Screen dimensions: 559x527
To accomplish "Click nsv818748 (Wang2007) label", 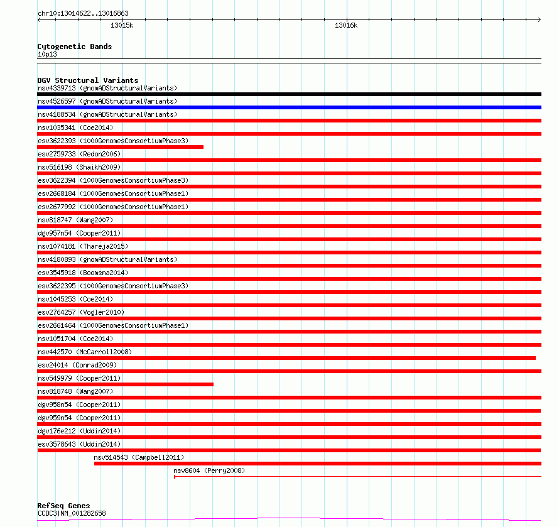I will [x=75, y=391].
